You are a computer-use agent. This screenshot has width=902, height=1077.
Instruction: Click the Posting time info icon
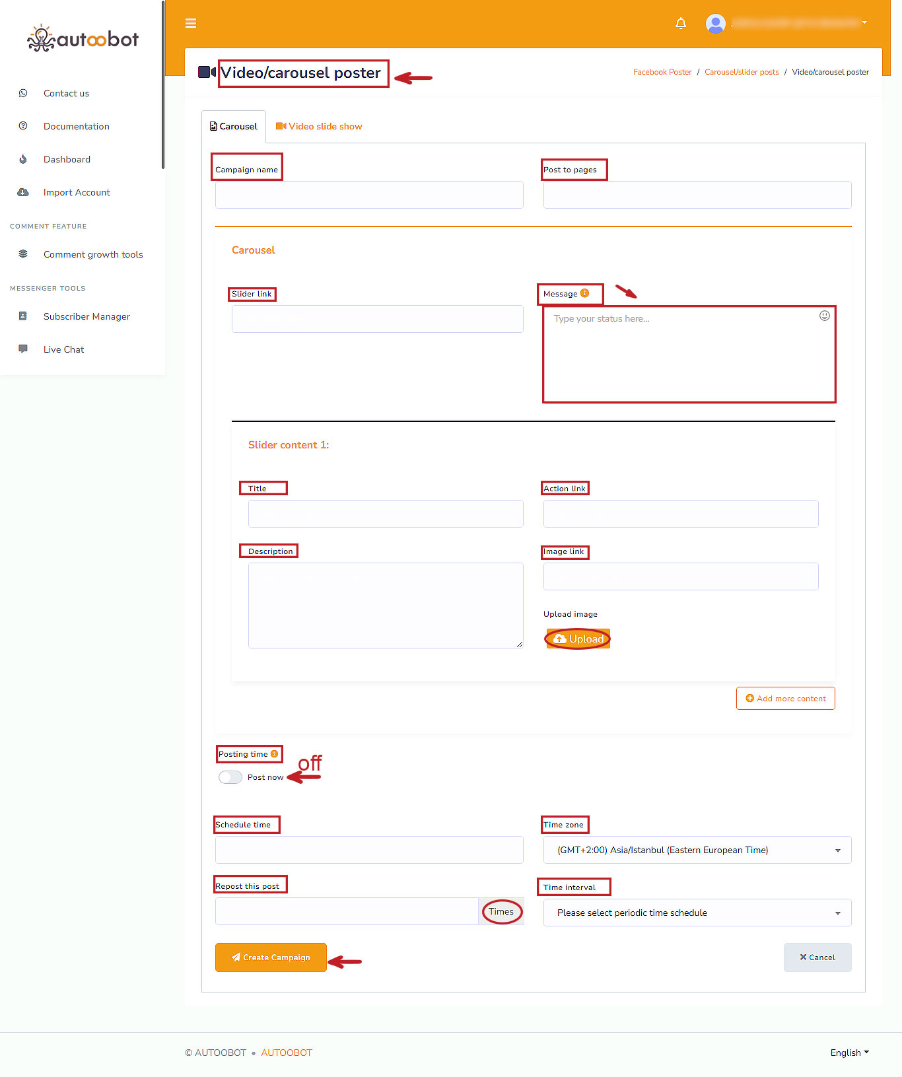pyautogui.click(x=274, y=753)
